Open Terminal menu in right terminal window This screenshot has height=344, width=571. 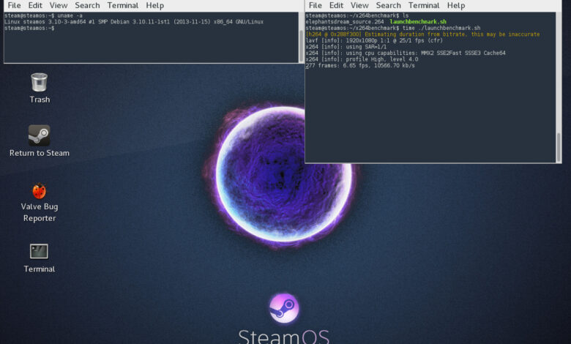tap(424, 5)
